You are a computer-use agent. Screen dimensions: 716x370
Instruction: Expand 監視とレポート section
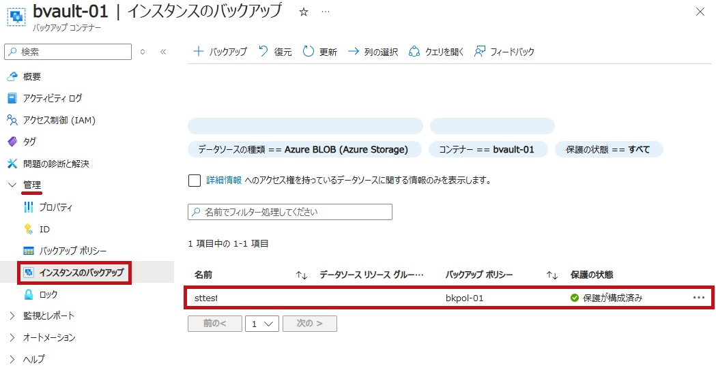[x=48, y=315]
